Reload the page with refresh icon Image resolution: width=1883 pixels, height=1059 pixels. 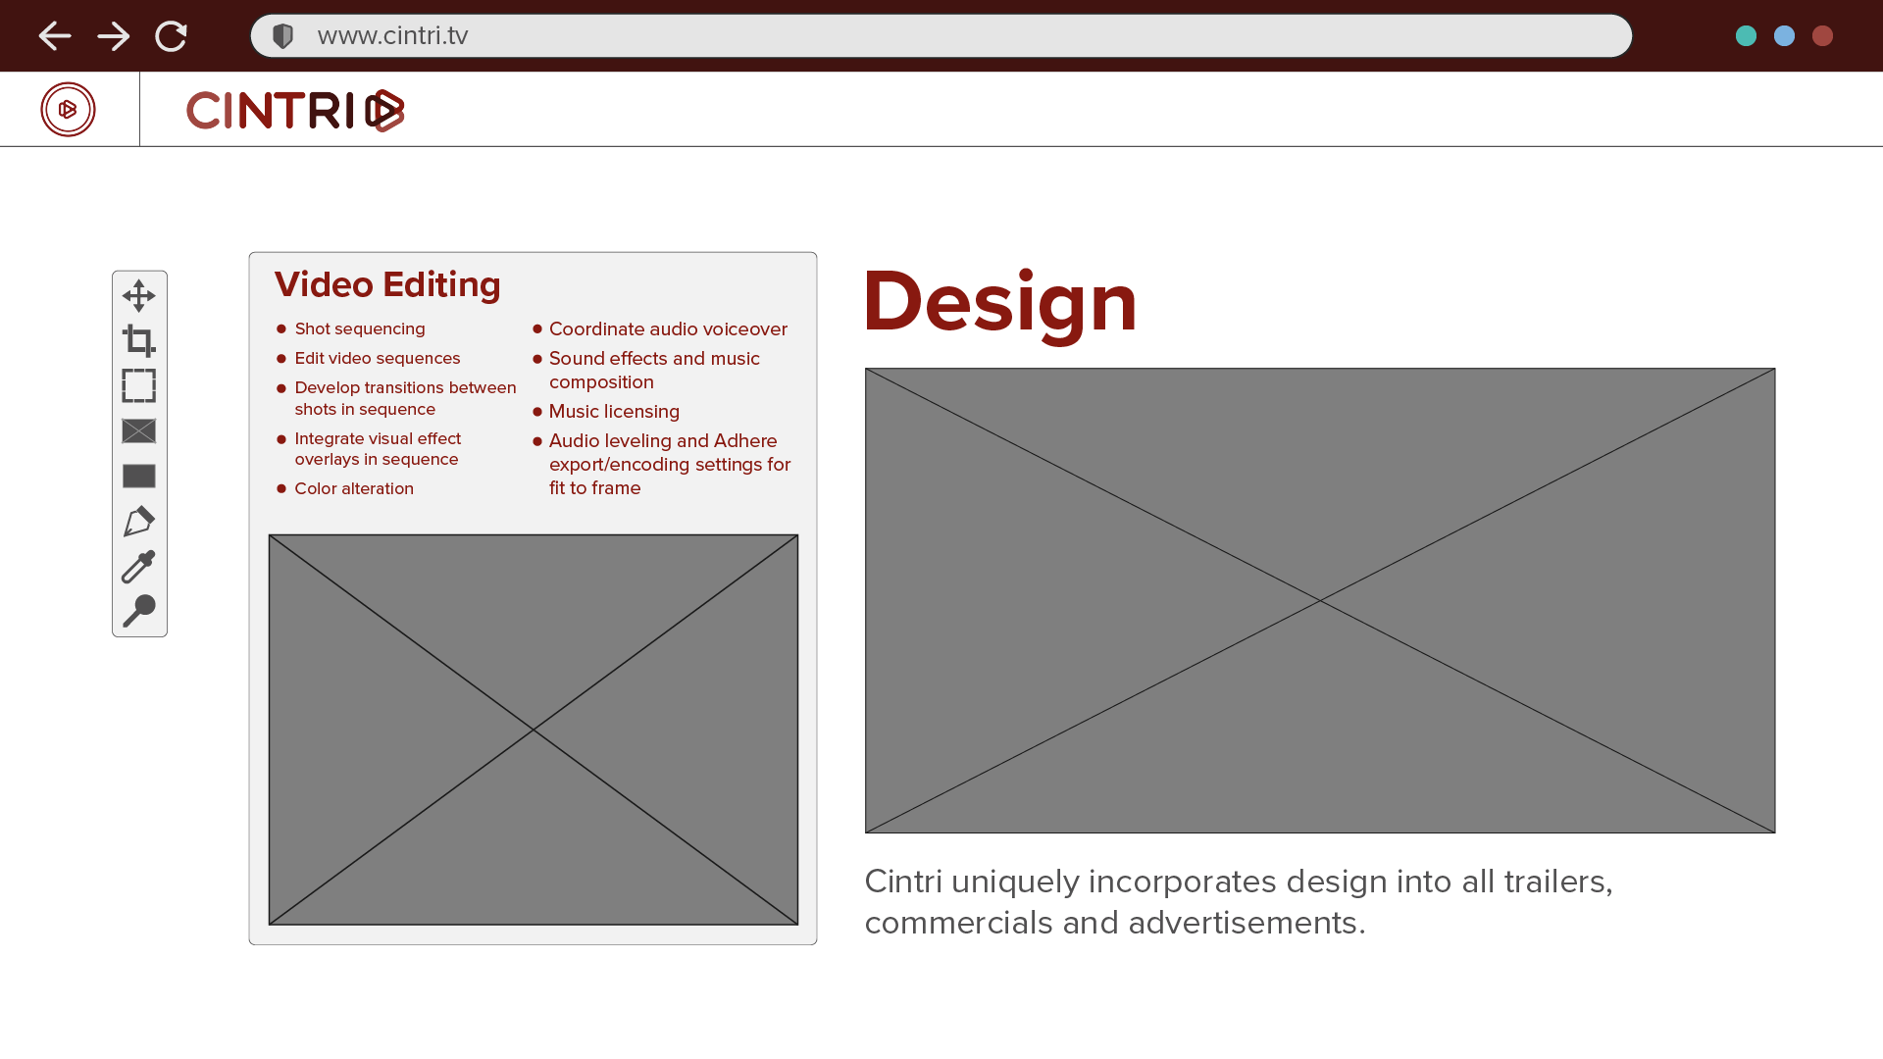coord(171,36)
